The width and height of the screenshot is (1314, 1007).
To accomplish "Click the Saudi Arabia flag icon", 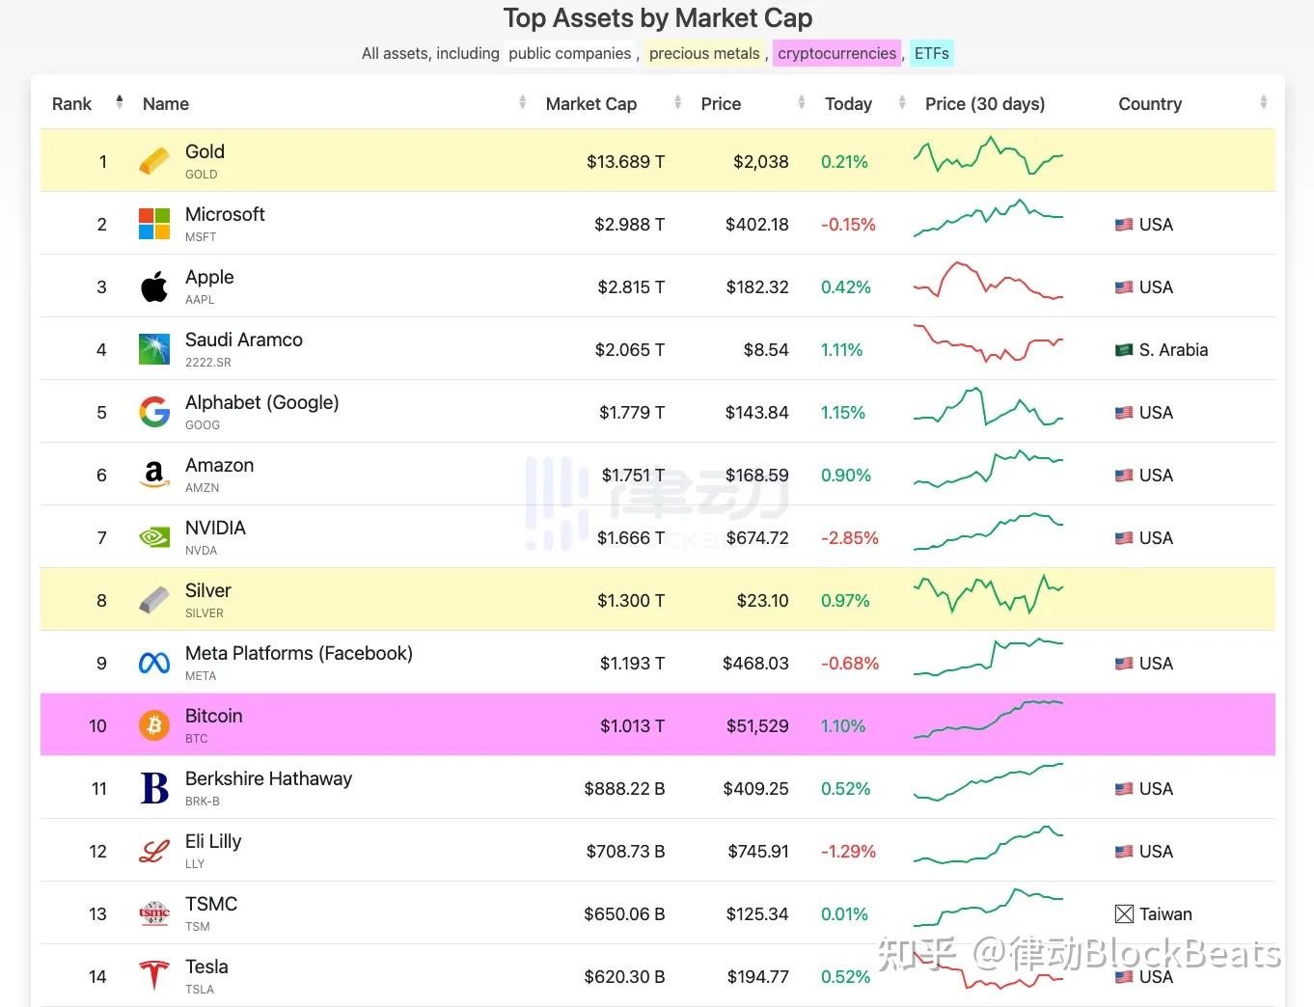I will 1124,350.
